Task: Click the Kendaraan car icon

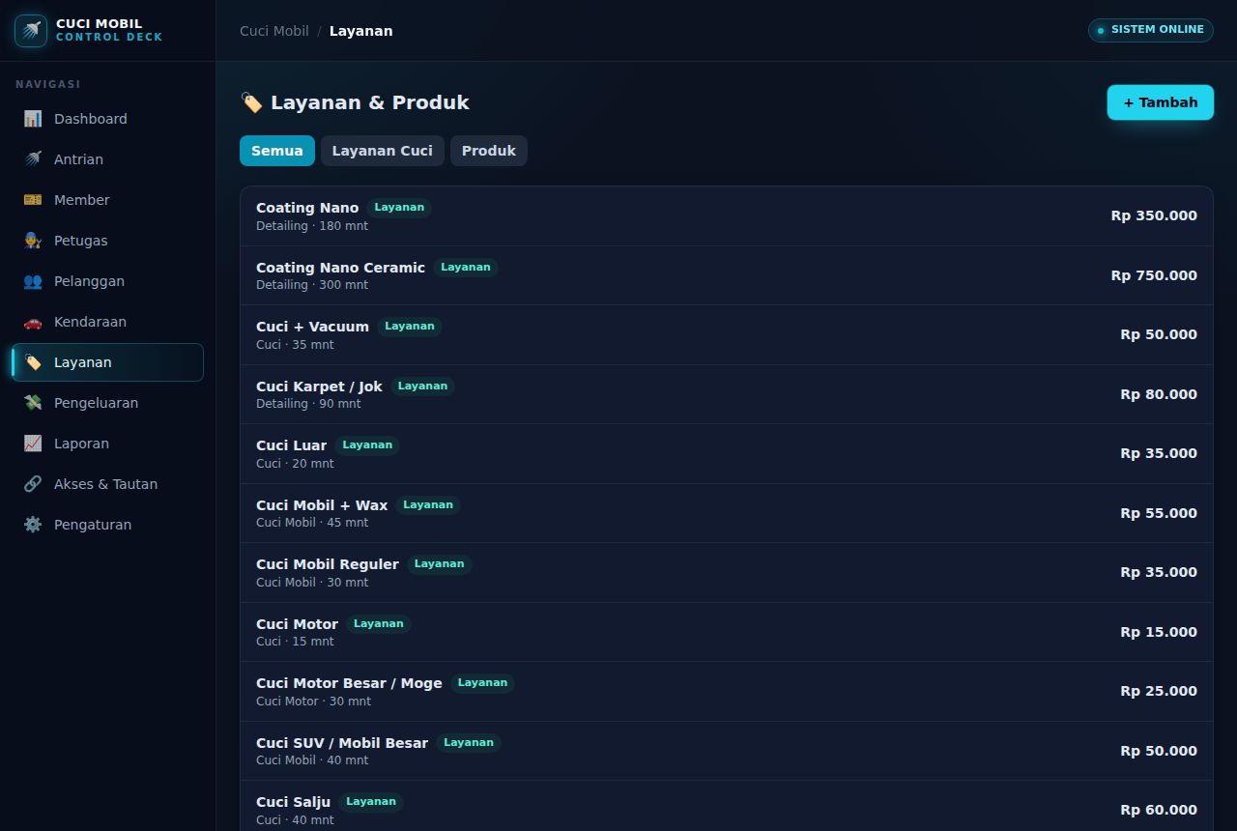Action: click(x=33, y=322)
